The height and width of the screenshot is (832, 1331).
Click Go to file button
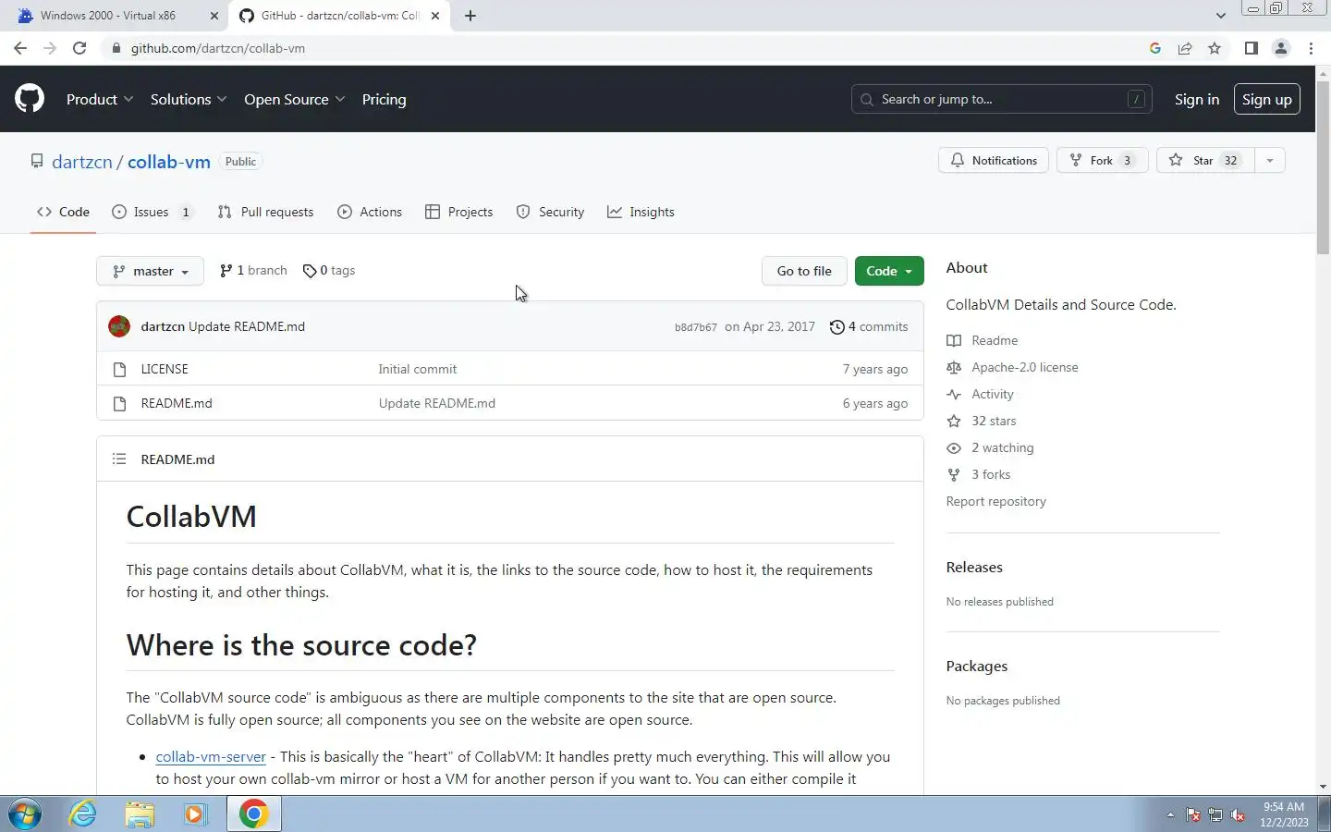804,271
